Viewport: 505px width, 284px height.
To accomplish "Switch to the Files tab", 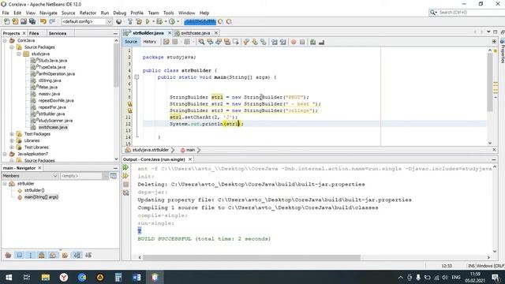I will coord(34,33).
